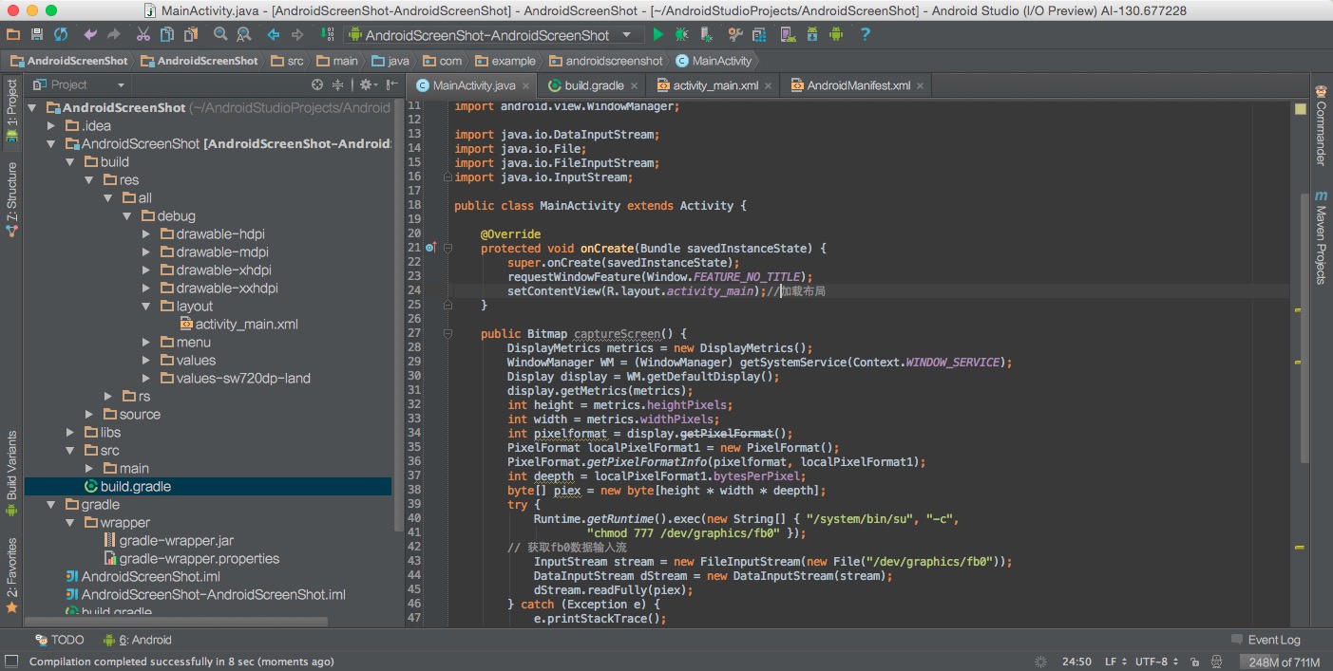Click the src breadcrumb in navigation bar

pyautogui.click(x=288, y=61)
